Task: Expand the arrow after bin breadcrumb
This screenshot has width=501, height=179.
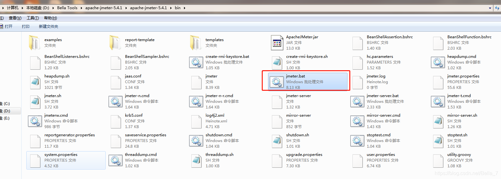Action: click(184, 8)
